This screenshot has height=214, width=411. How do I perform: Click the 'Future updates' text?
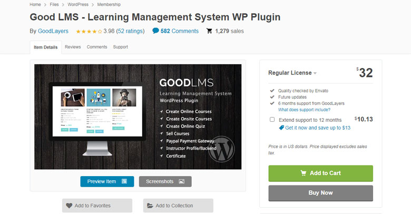pyautogui.click(x=292, y=97)
